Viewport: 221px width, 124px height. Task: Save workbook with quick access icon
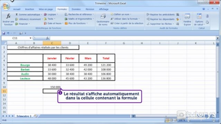(4, 33)
